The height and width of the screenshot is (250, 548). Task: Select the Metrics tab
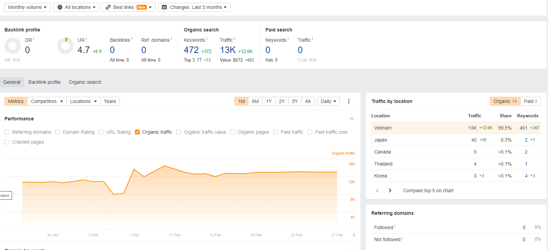point(16,101)
